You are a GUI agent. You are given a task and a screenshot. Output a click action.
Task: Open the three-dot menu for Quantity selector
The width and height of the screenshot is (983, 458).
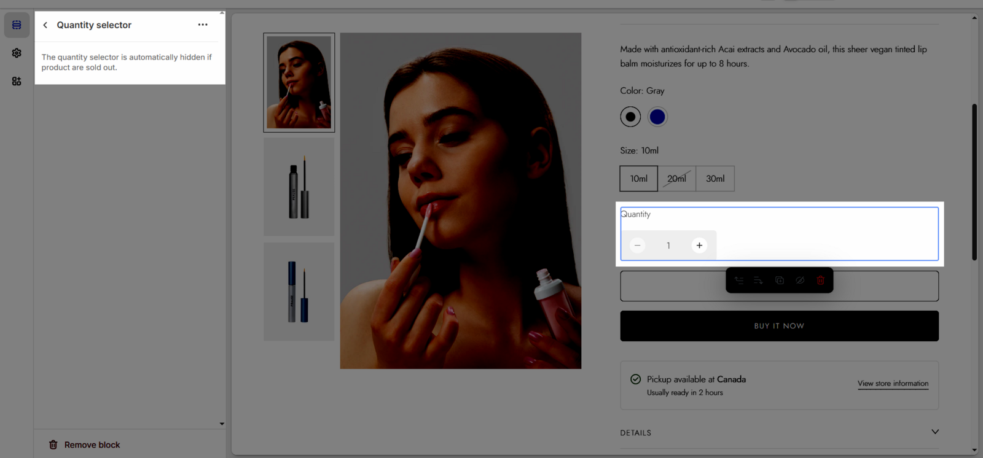click(x=203, y=25)
